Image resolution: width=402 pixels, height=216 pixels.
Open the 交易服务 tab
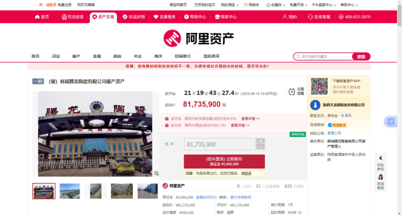tap(165, 17)
